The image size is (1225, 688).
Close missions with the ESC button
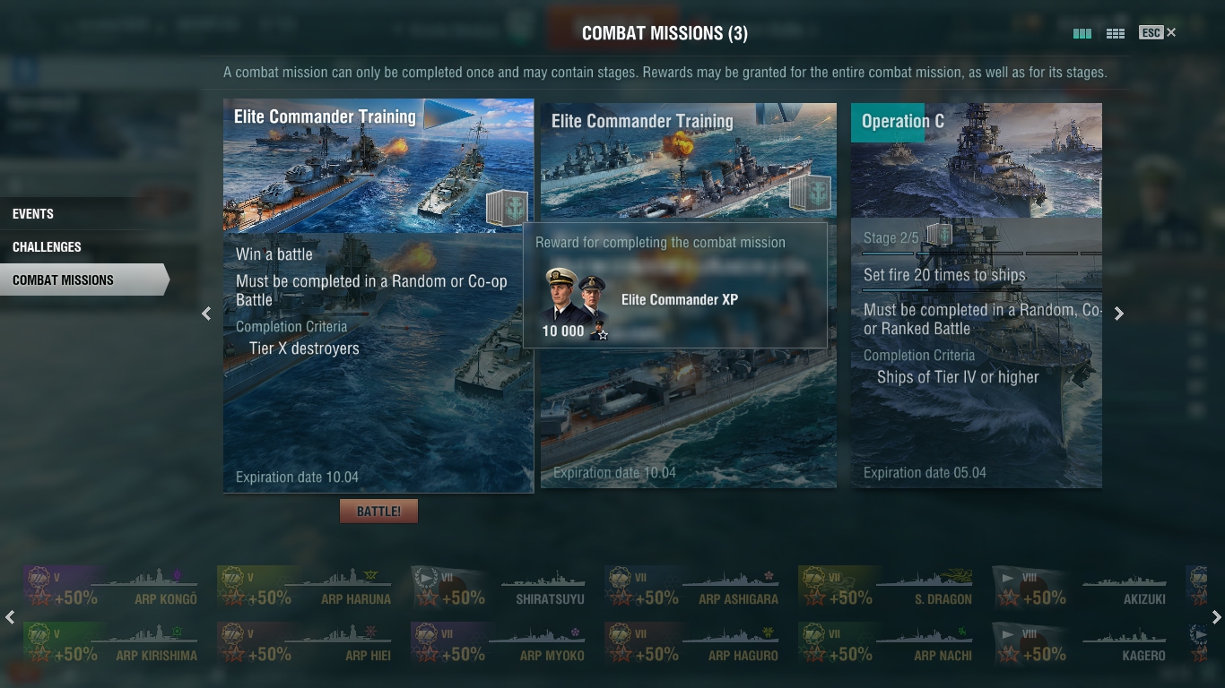coord(1158,32)
